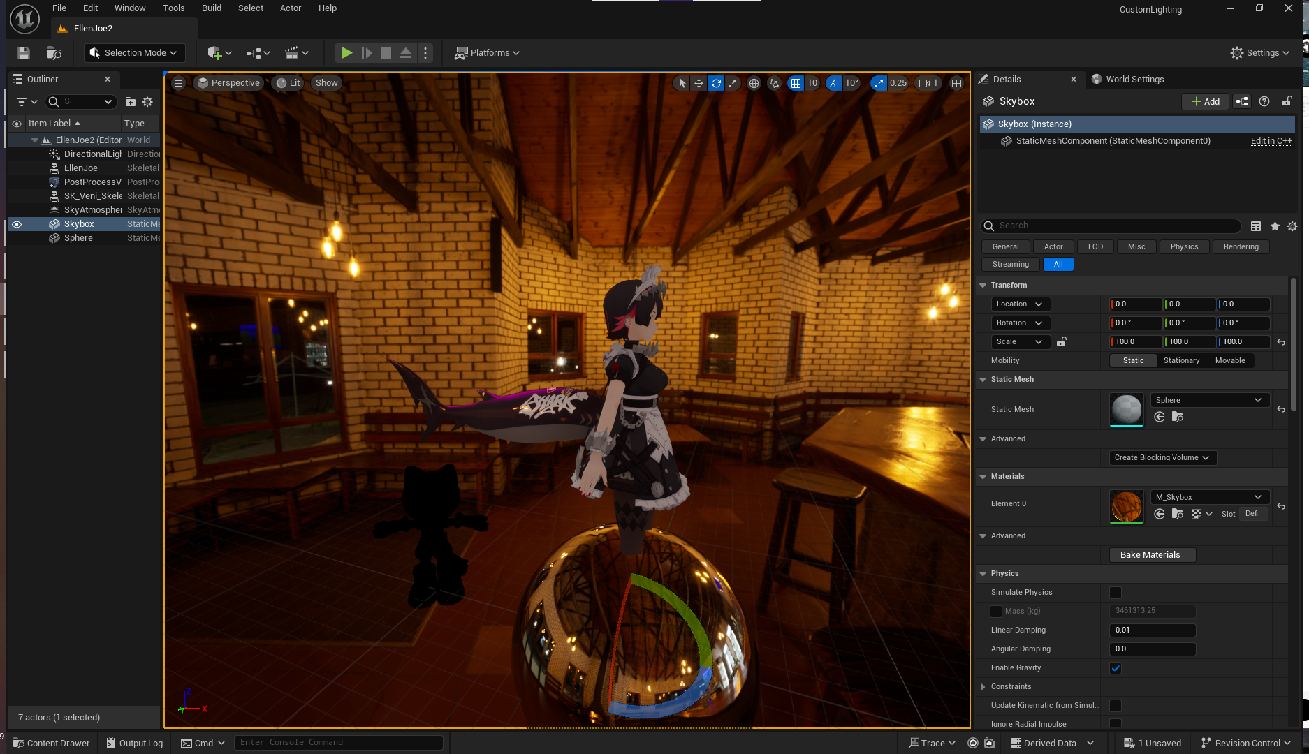Screen dimensions: 1309x754
Task: Open the quick add actor icon menu
Action: (x=219, y=53)
